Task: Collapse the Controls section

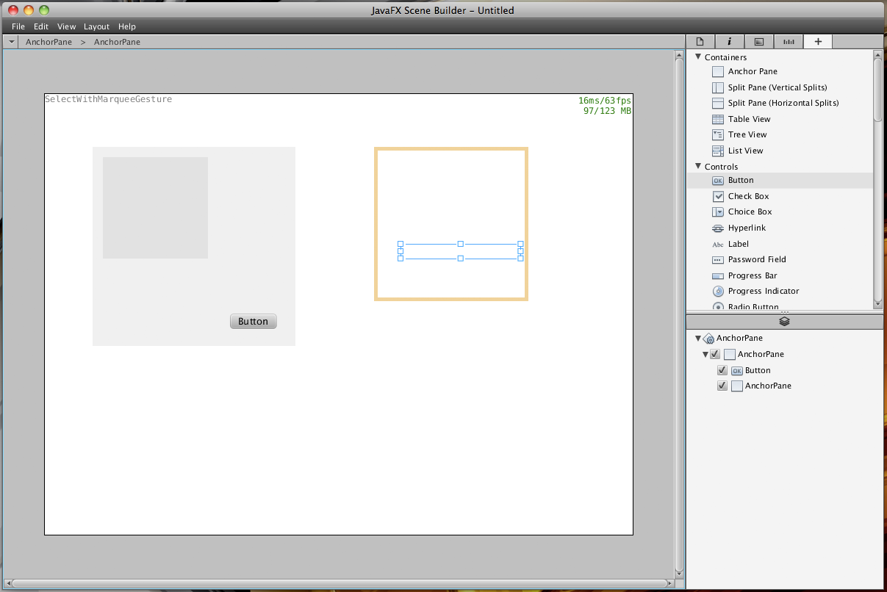Action: [x=698, y=167]
